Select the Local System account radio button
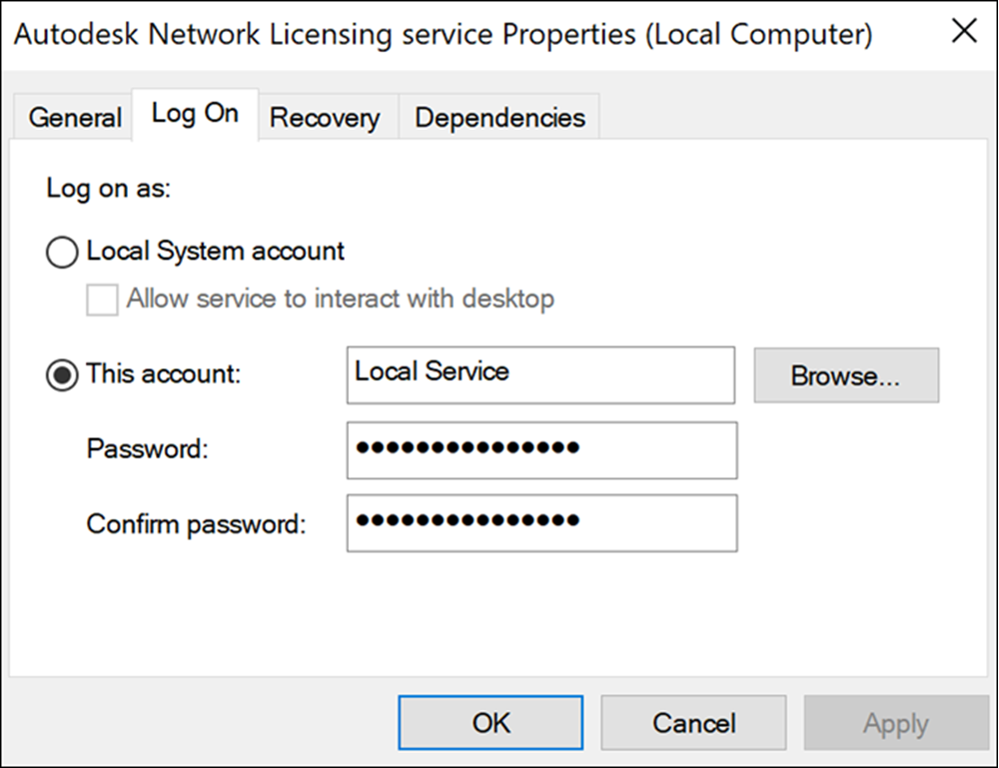Image resolution: width=999 pixels, height=768 pixels. click(62, 253)
